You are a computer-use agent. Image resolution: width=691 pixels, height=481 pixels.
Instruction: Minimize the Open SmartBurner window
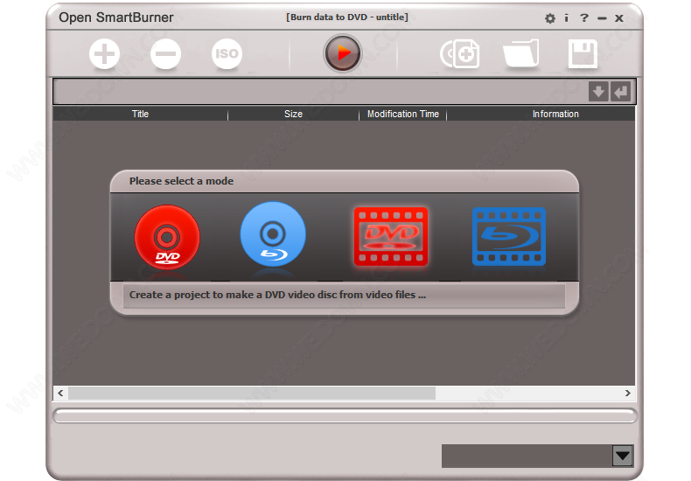click(x=602, y=18)
